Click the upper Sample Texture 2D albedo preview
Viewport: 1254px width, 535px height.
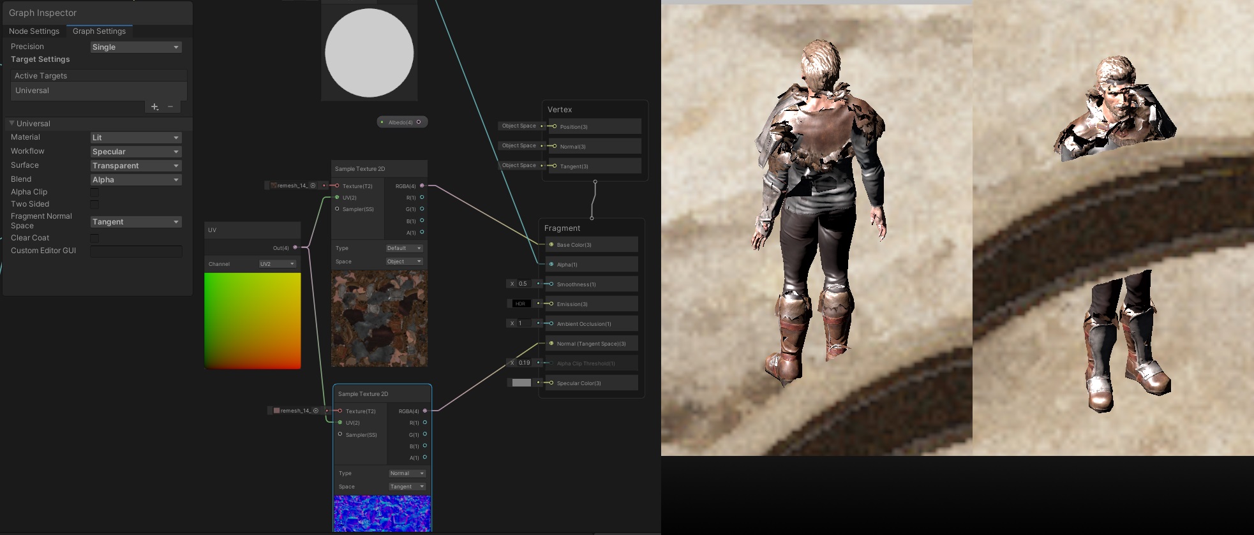379,318
